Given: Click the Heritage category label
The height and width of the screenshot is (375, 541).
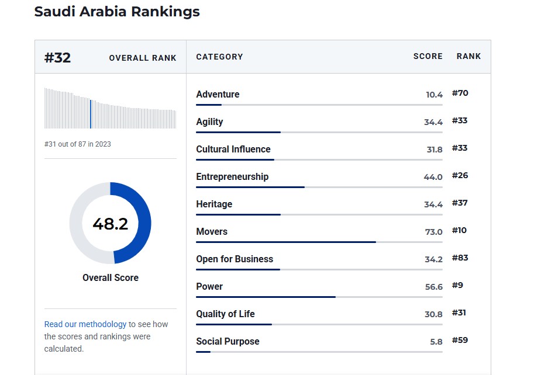Looking at the screenshot, I should coord(214,204).
